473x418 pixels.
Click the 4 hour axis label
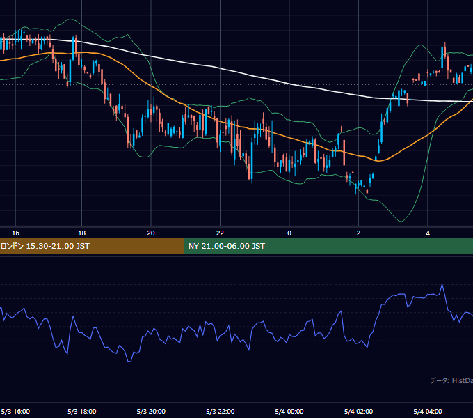(428, 233)
